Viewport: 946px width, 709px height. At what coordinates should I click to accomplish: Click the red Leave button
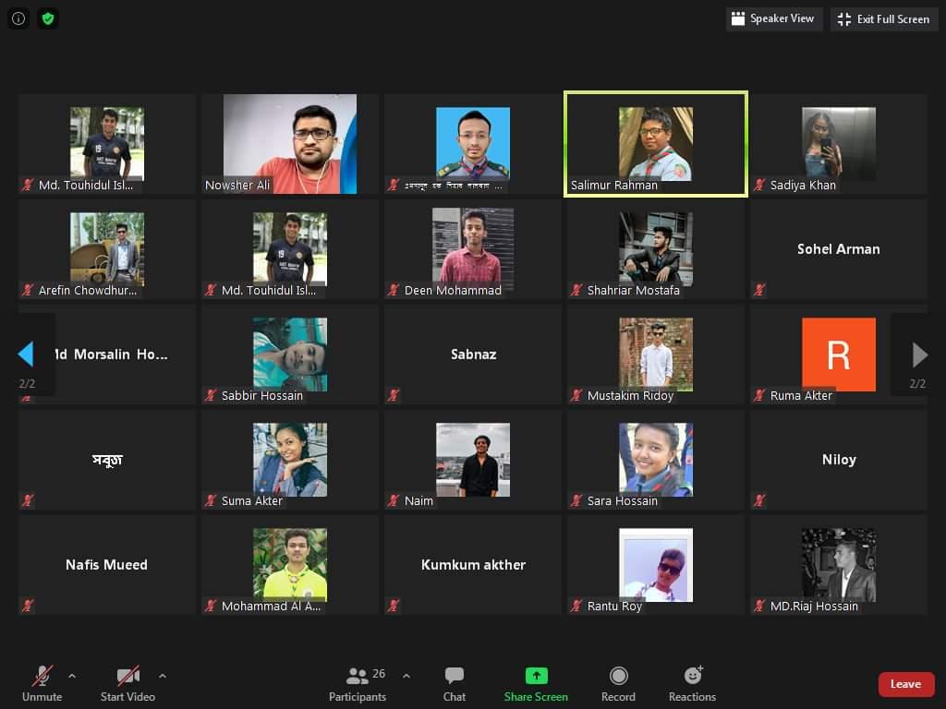point(905,684)
